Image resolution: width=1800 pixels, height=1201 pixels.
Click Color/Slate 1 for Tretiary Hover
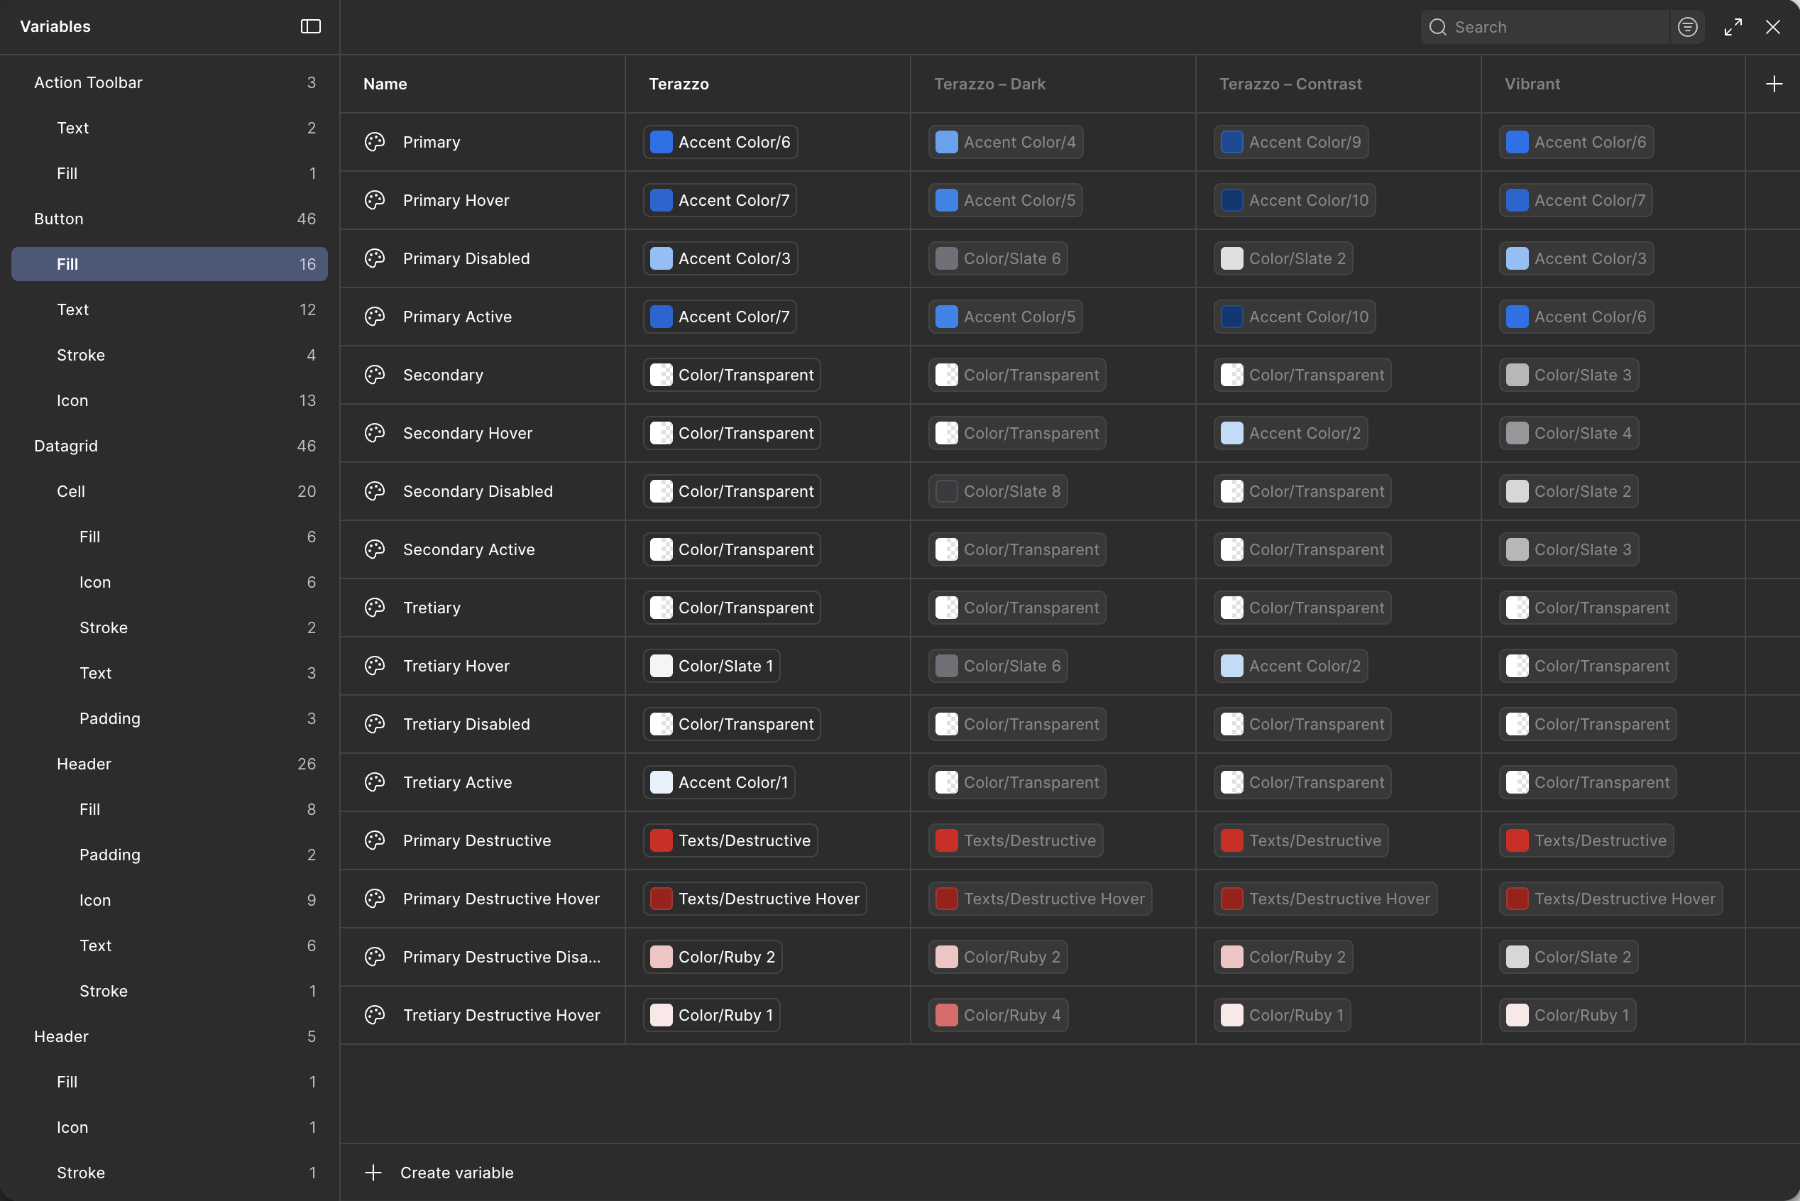pos(712,666)
